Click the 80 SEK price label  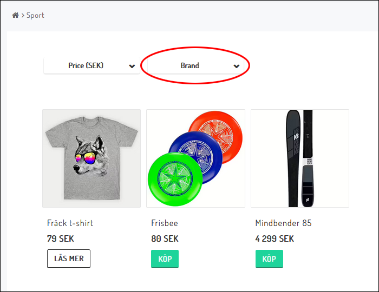165,238
